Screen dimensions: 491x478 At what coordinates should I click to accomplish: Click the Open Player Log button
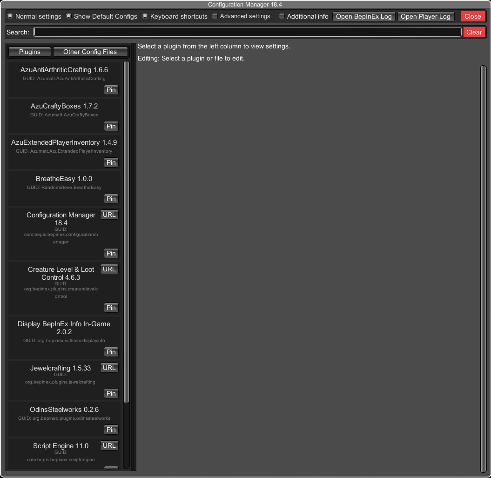pos(425,16)
